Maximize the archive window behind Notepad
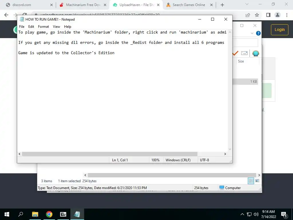 pyautogui.click(x=241, y=25)
